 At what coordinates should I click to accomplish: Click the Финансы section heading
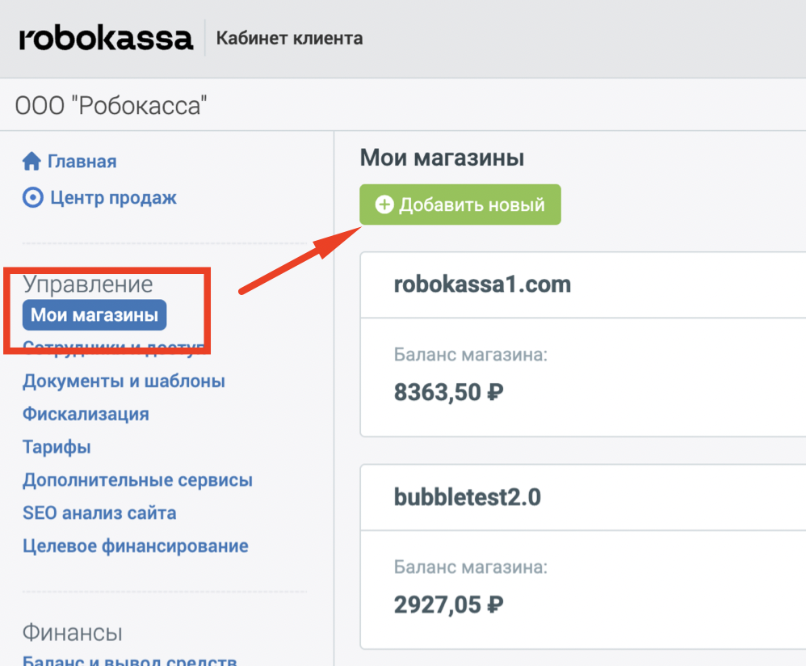(73, 633)
